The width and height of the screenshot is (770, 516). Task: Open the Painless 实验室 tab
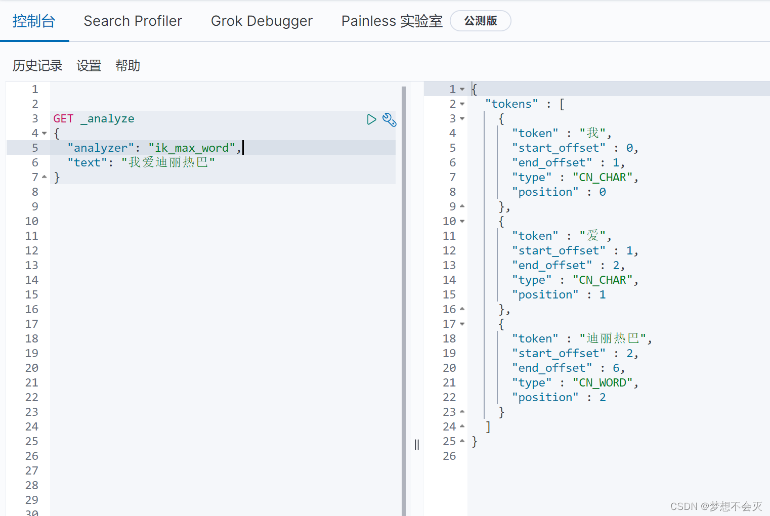(x=392, y=21)
